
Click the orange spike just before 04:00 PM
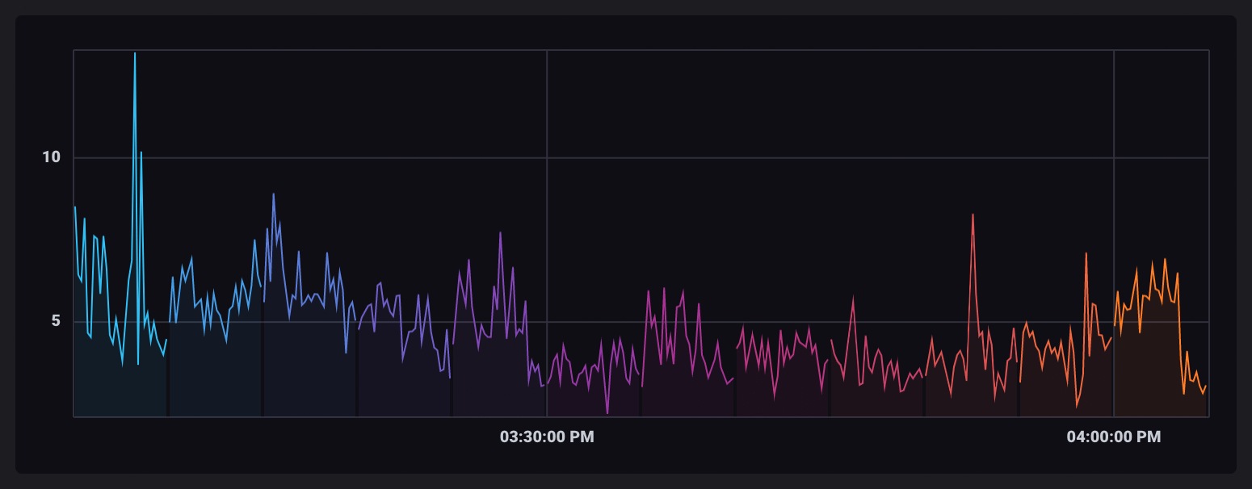pos(1086,253)
